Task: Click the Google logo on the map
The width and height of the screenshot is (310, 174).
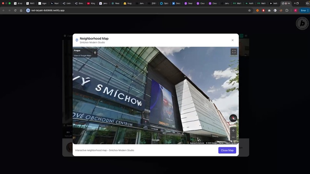Action: [156, 140]
